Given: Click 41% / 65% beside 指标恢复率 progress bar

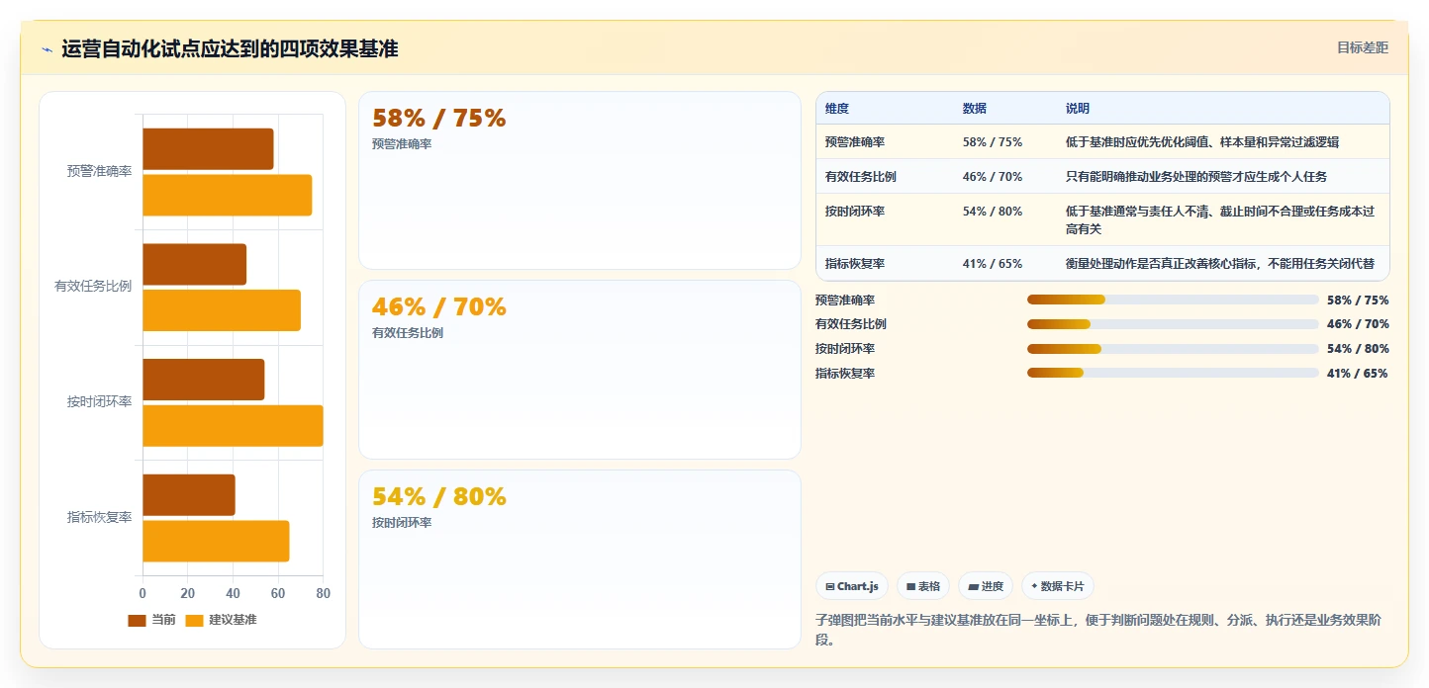Looking at the screenshot, I should (1358, 374).
